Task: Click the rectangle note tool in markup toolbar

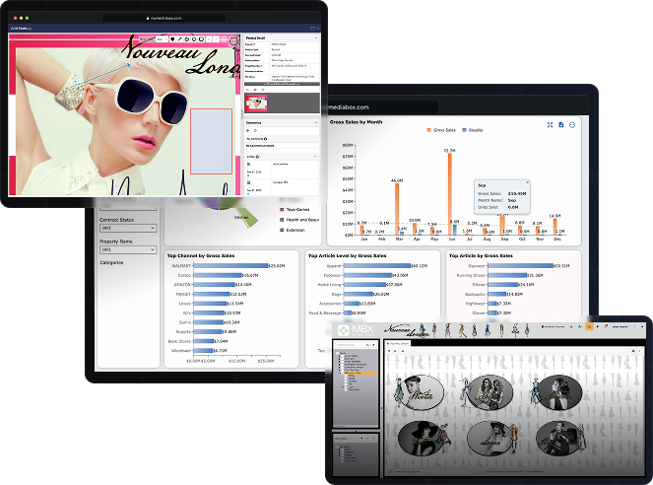Action: point(201,39)
